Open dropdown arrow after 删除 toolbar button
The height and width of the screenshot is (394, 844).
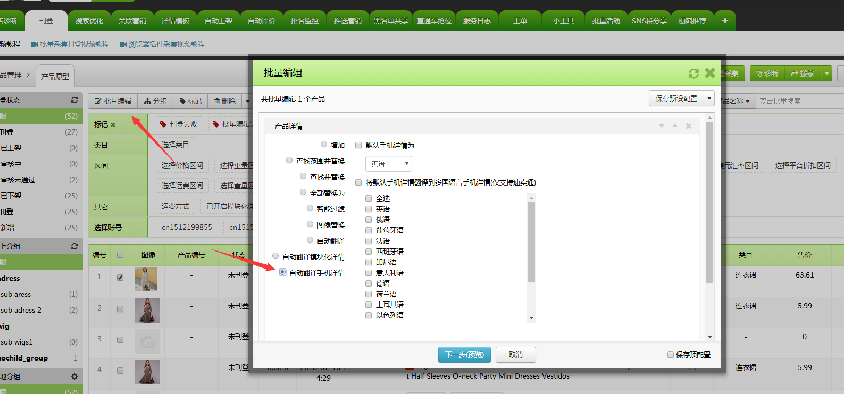(247, 101)
